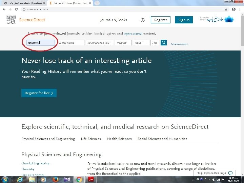
Task: Reload the ScienceDirect page
Action: [x=16, y=9]
